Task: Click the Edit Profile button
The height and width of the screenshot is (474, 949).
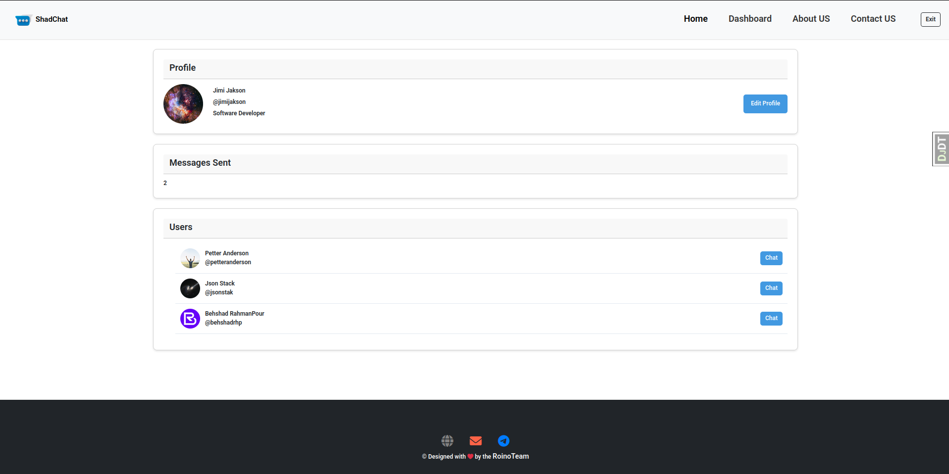Action: (765, 104)
